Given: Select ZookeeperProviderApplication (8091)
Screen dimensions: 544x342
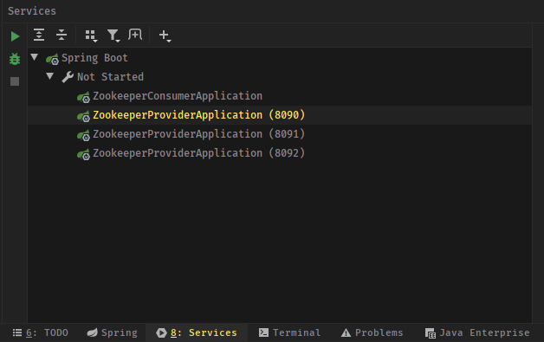Looking at the screenshot, I should tap(198, 134).
